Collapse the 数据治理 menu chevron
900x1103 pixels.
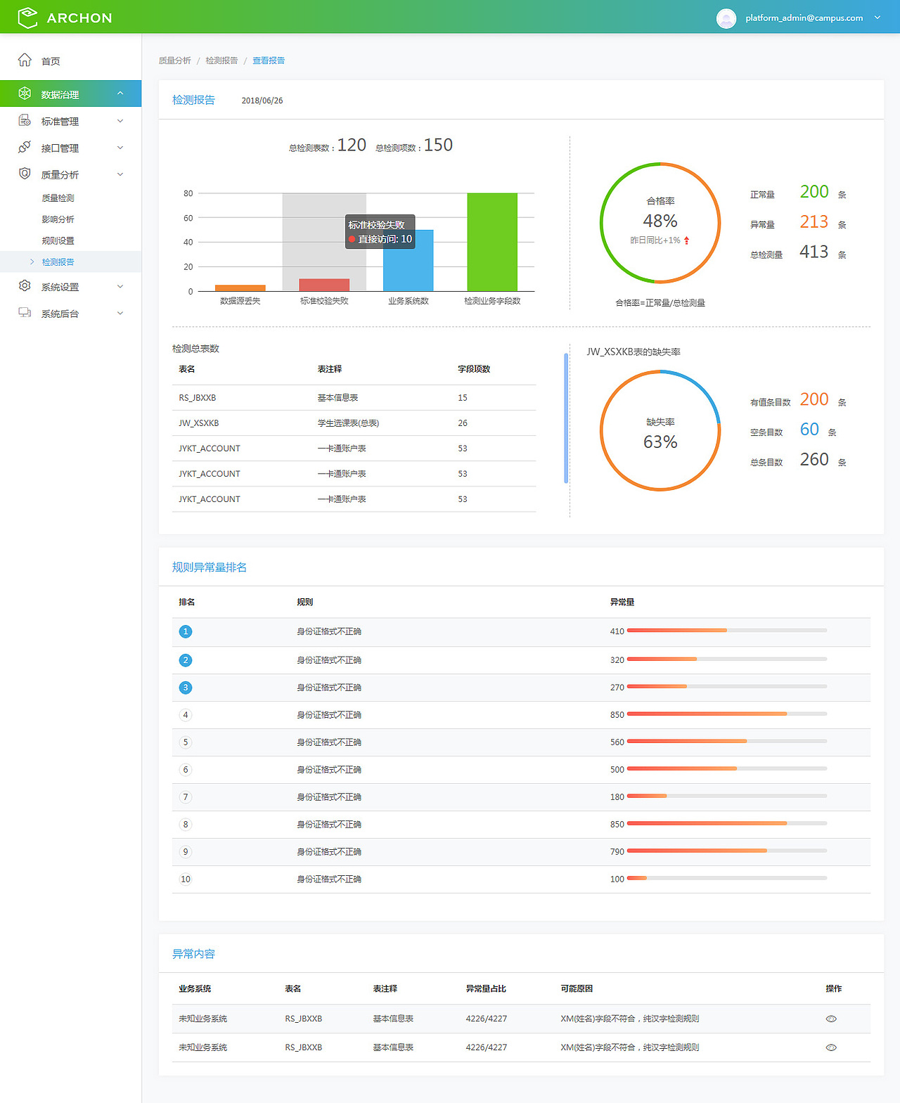[120, 93]
